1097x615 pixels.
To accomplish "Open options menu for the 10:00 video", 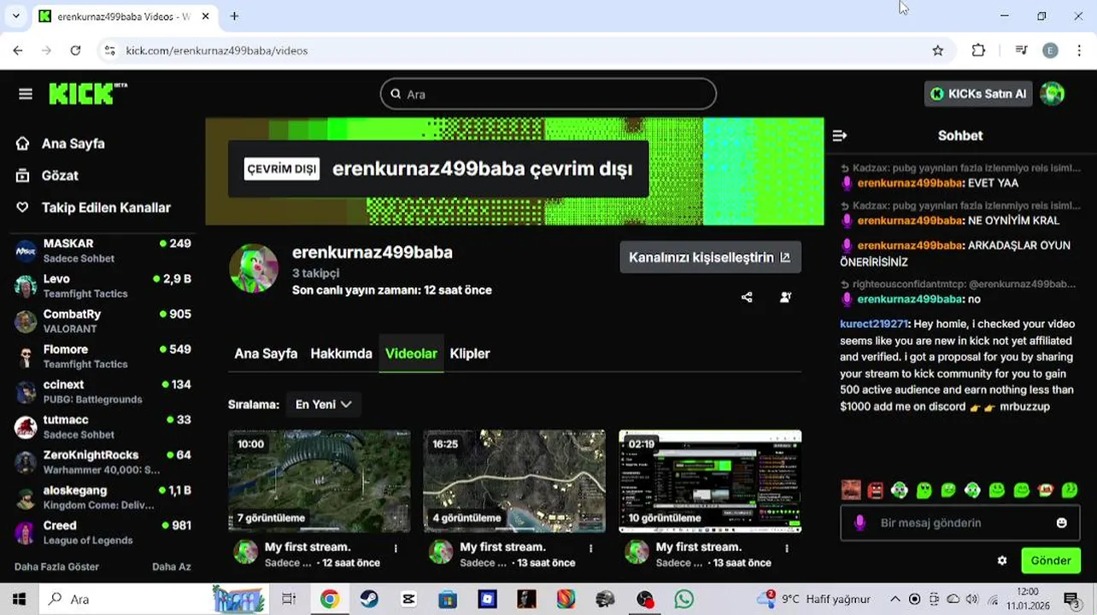I will point(396,548).
